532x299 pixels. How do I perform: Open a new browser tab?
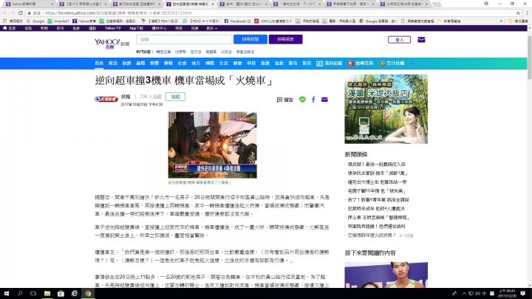point(437,4)
